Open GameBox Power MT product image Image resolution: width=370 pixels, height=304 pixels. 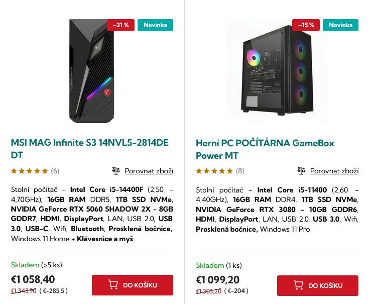(277, 71)
